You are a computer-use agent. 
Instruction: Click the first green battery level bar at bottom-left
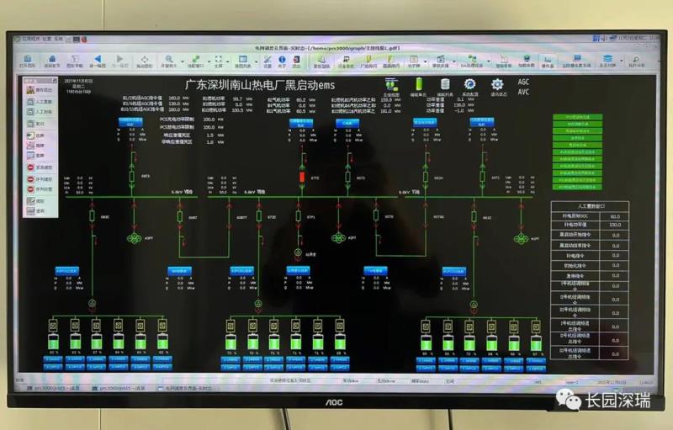58,342
